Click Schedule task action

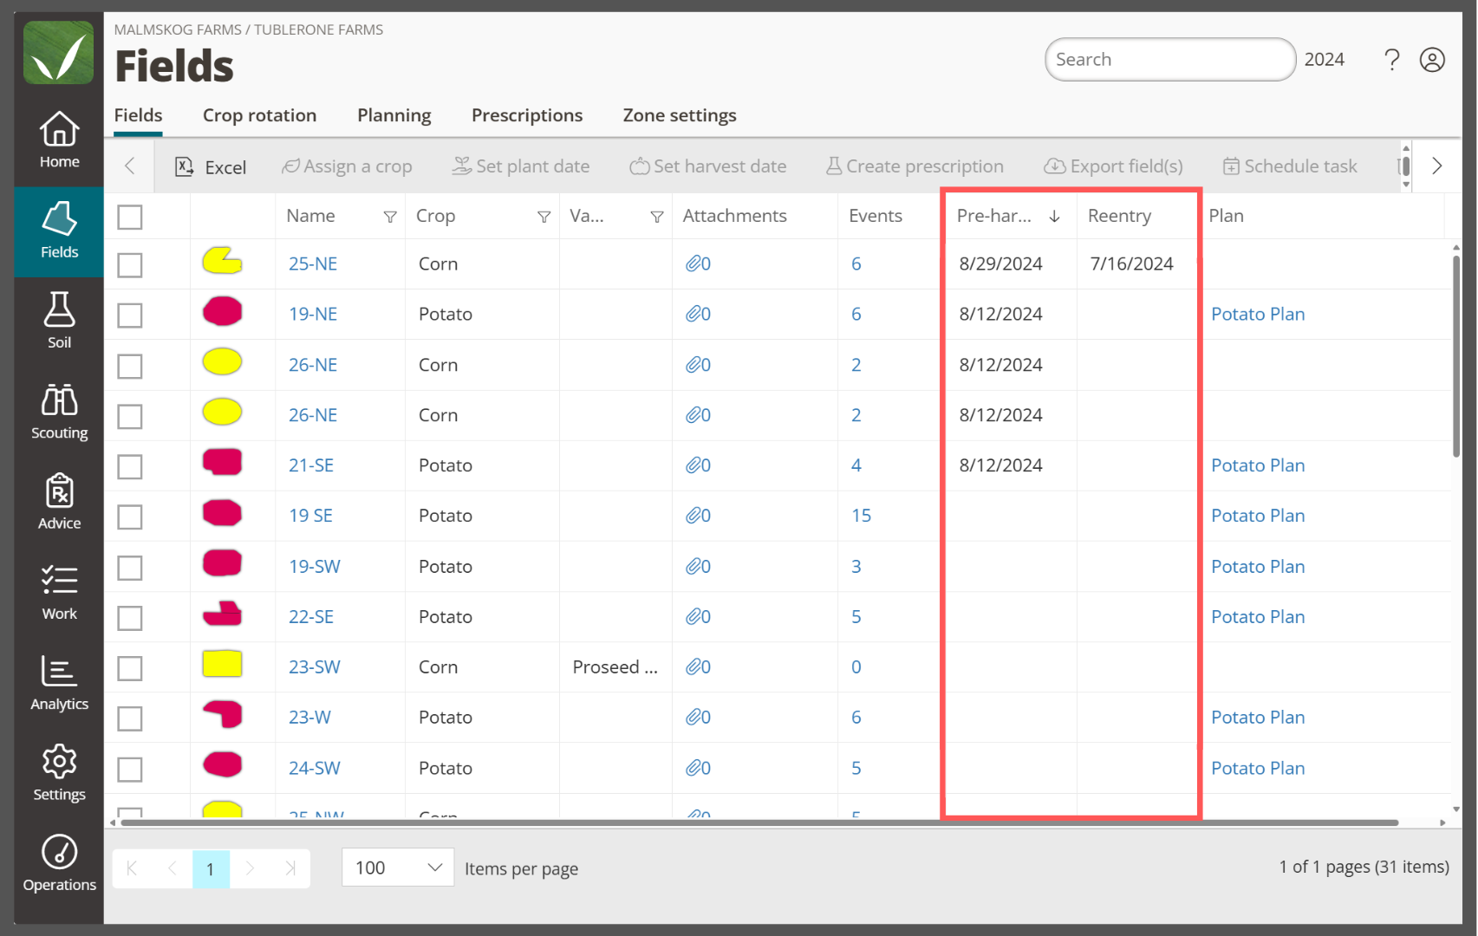(1290, 166)
